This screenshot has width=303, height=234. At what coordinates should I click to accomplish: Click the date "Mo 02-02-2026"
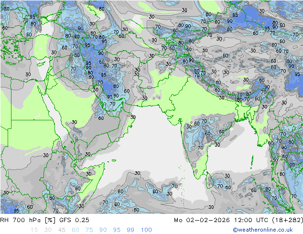click(202, 220)
